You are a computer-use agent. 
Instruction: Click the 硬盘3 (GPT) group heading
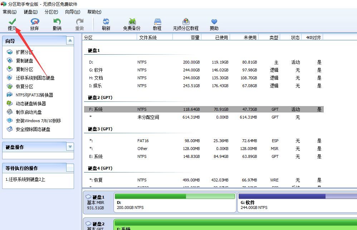click(x=100, y=129)
